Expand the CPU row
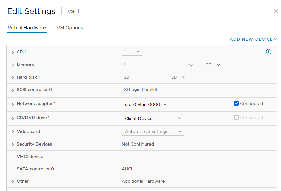This screenshot has height=191, width=281. (13, 52)
